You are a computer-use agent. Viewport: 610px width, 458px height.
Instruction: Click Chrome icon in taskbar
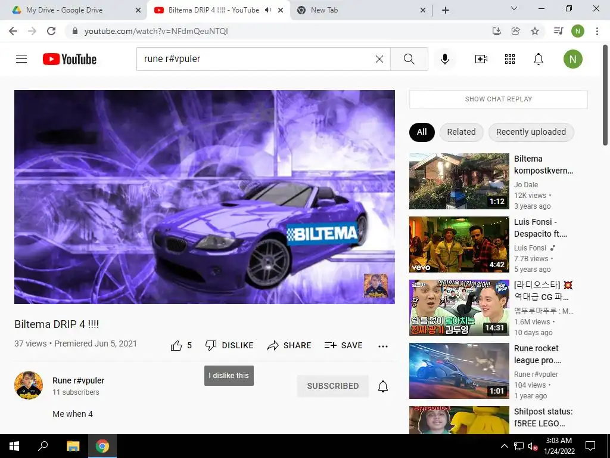[102, 446]
